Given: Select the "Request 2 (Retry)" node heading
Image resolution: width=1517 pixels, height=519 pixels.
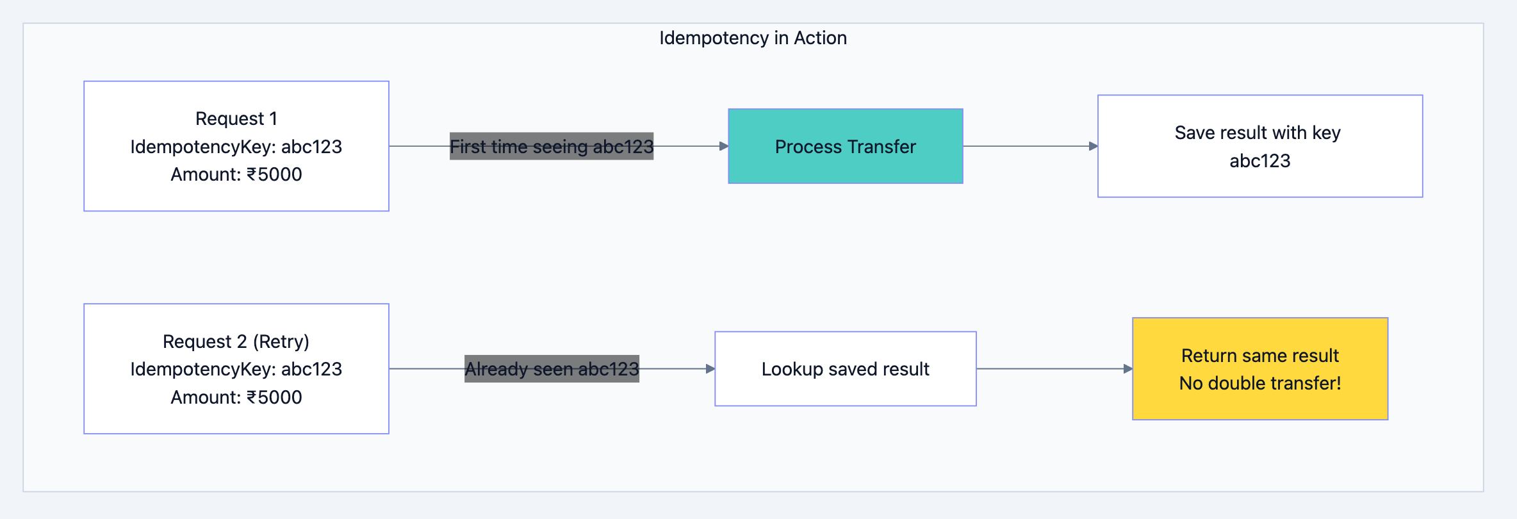Looking at the screenshot, I should click(x=236, y=342).
